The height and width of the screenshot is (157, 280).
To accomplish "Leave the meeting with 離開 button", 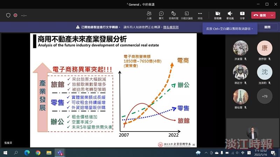I will (260, 15).
